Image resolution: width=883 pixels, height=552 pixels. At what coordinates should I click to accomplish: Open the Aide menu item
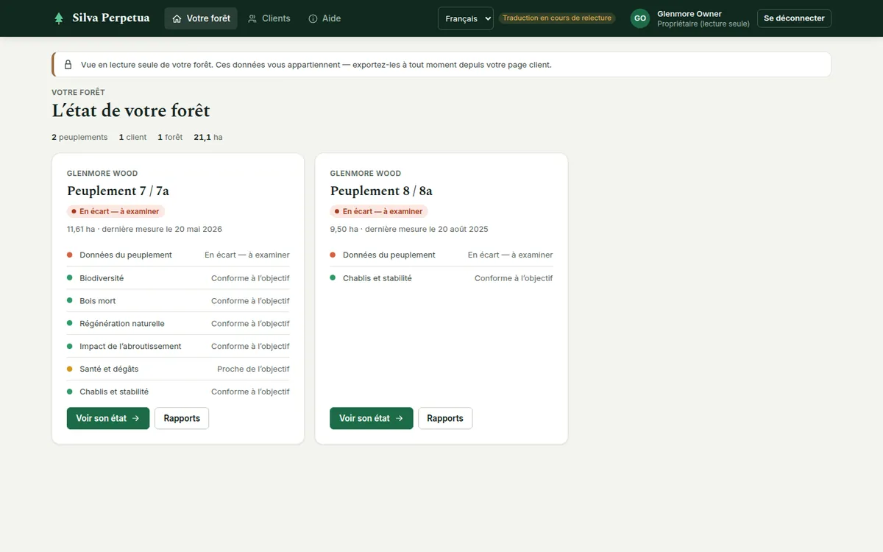pos(325,18)
